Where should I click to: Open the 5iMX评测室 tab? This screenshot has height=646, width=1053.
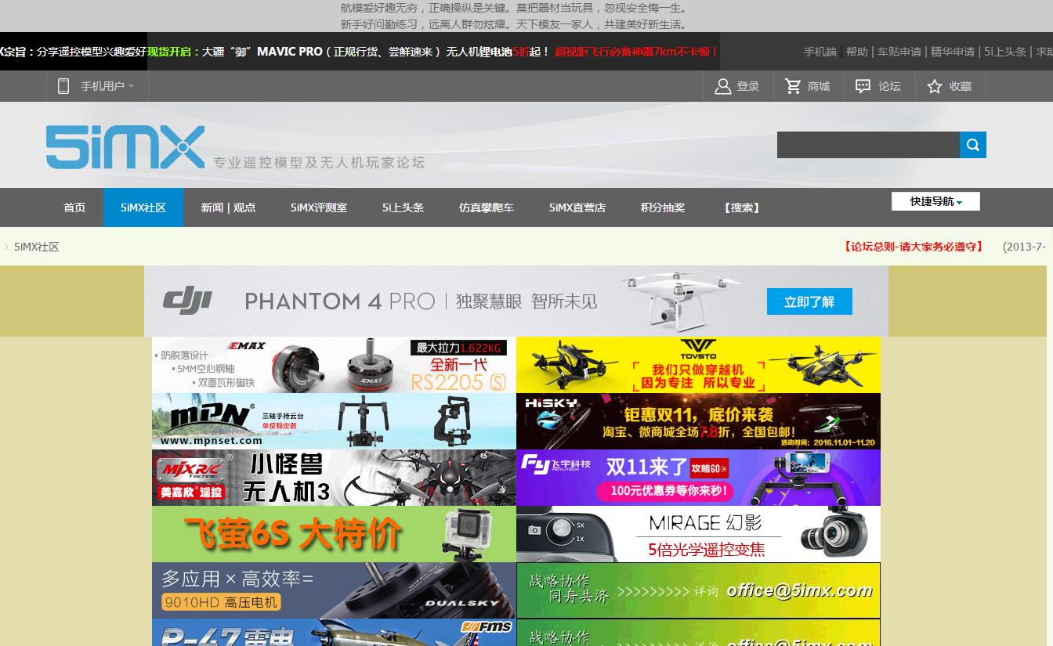pos(319,208)
